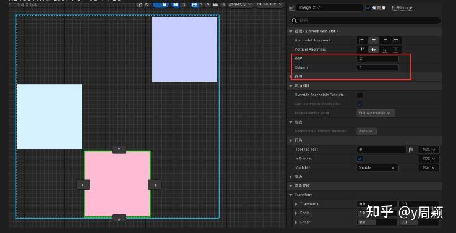Open the Fill Screen dropdown in viewport toolbar
This screenshot has height=233, width=456.
[270, 4]
